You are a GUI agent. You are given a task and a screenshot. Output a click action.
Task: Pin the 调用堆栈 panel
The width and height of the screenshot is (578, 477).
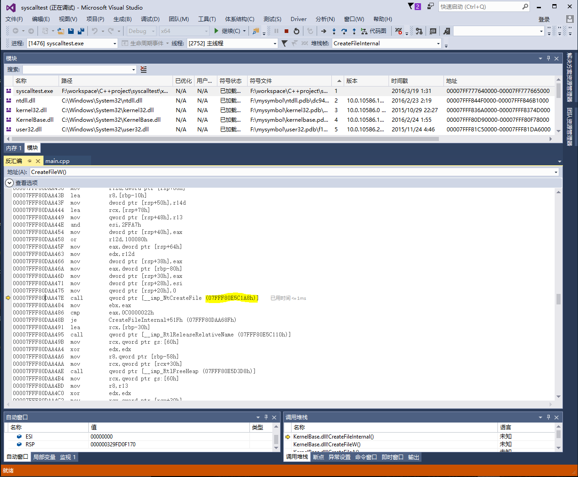click(x=548, y=417)
